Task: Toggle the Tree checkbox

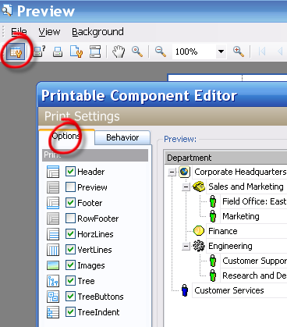Action: pos(70,281)
